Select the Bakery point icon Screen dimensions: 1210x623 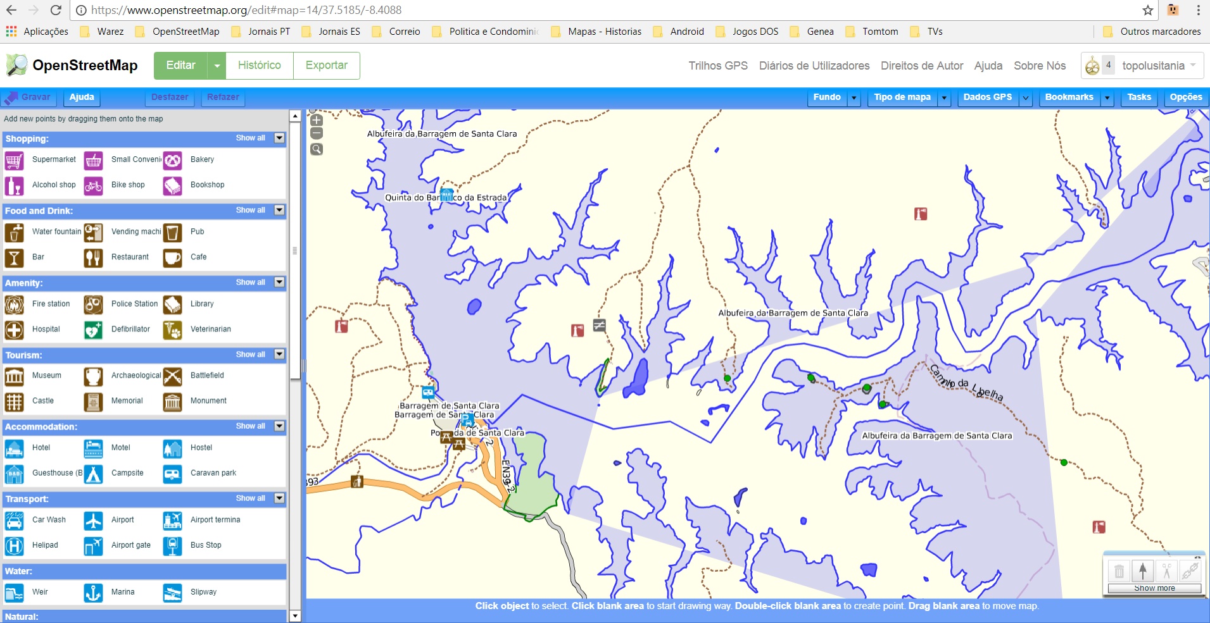click(x=173, y=161)
